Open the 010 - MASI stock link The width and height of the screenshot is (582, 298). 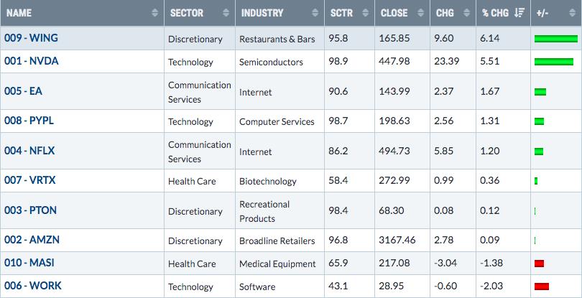point(29,263)
